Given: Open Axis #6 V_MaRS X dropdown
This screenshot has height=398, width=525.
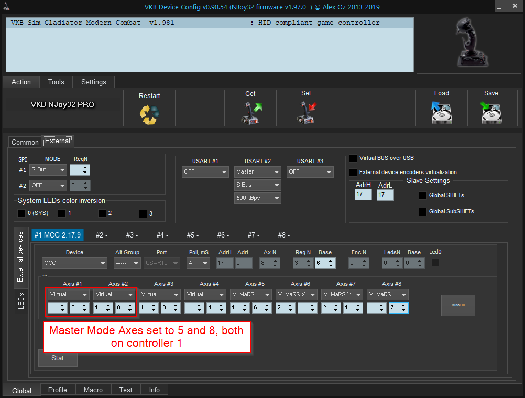Looking at the screenshot, I should [296, 295].
